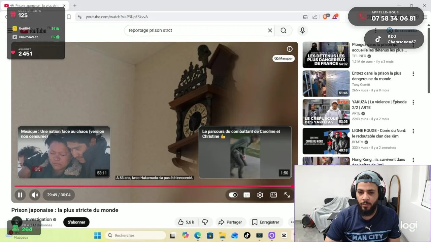431x242 pixels.
Task: Open Microsoft Edge from the taskbar
Action: (198, 235)
